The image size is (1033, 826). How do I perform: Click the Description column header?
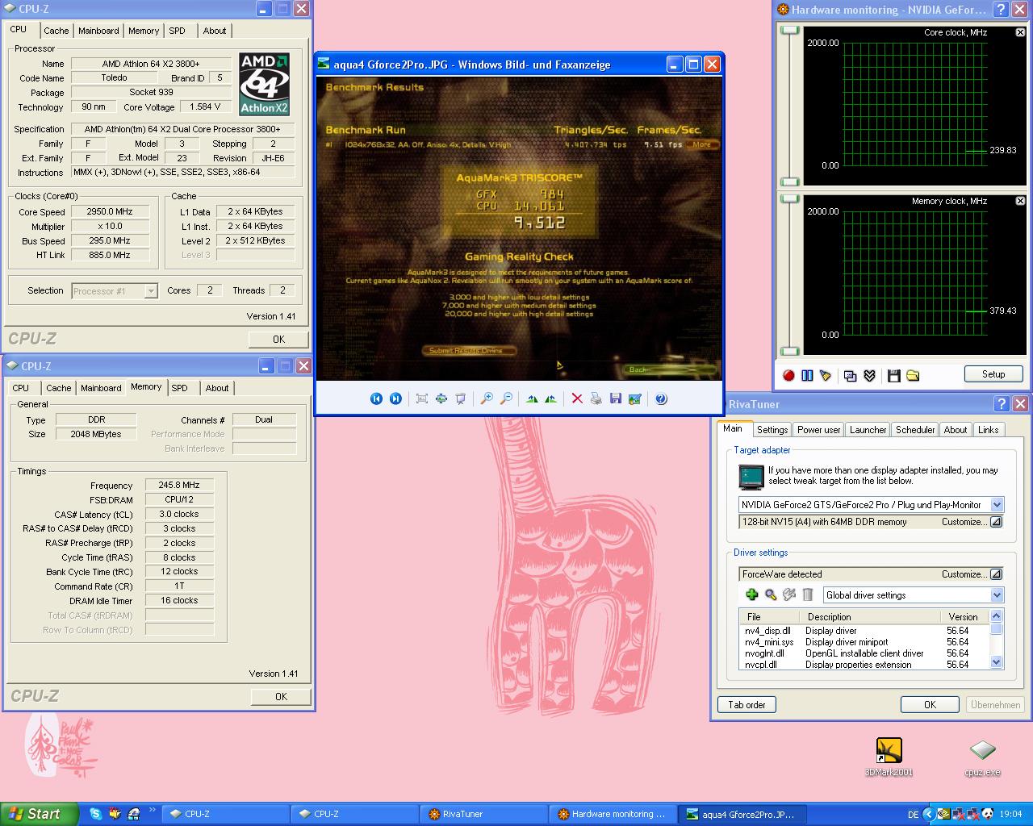point(870,617)
